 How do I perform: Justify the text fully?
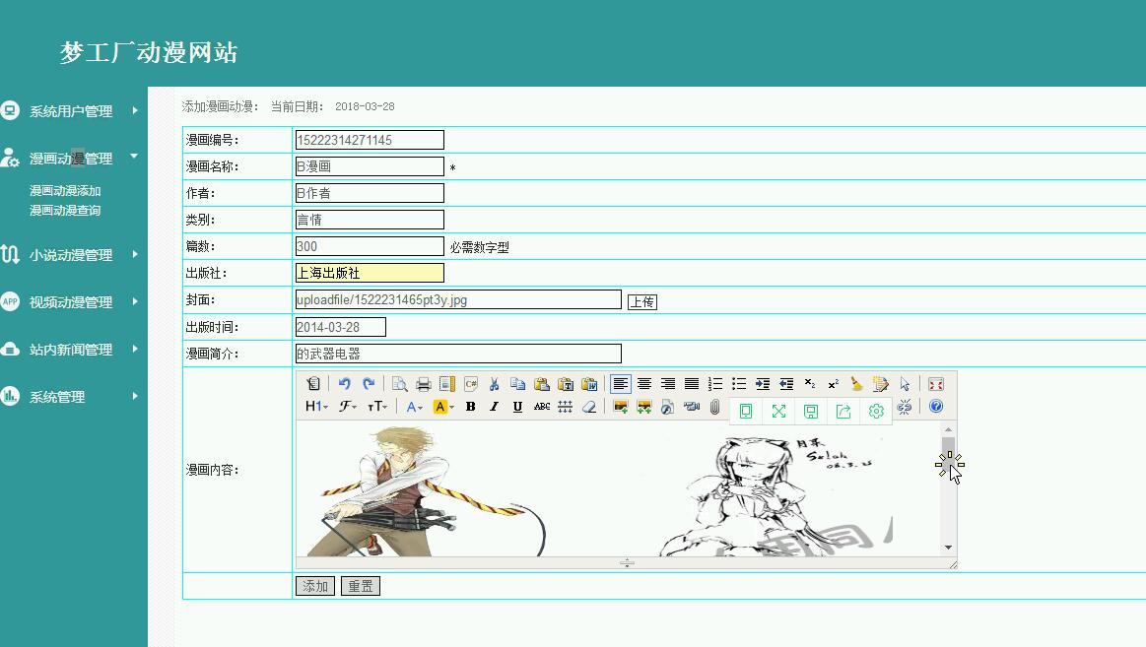[692, 383]
